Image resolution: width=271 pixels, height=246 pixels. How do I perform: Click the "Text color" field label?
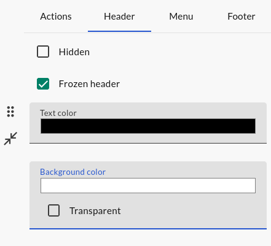point(58,113)
